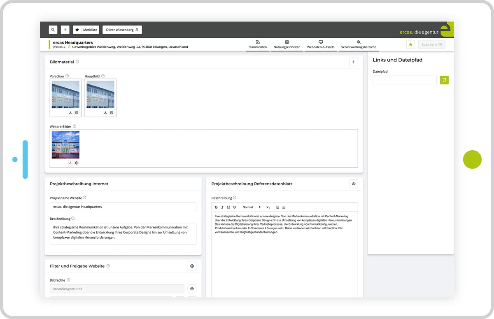This screenshot has width=494, height=319.
Task: Add new image via plus in Bildmaterial panel
Action: pos(353,62)
